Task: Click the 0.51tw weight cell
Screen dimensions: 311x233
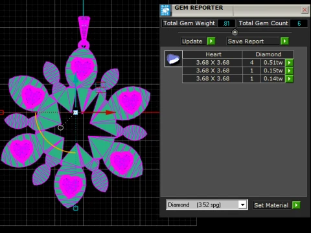Action: point(273,63)
